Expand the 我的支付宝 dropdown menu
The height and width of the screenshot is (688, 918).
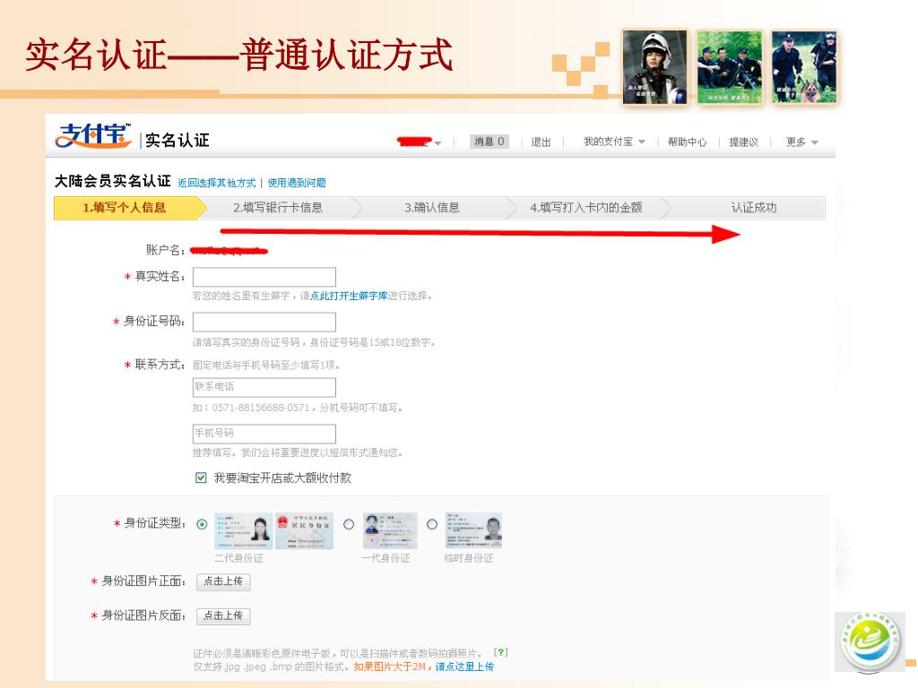point(614,142)
